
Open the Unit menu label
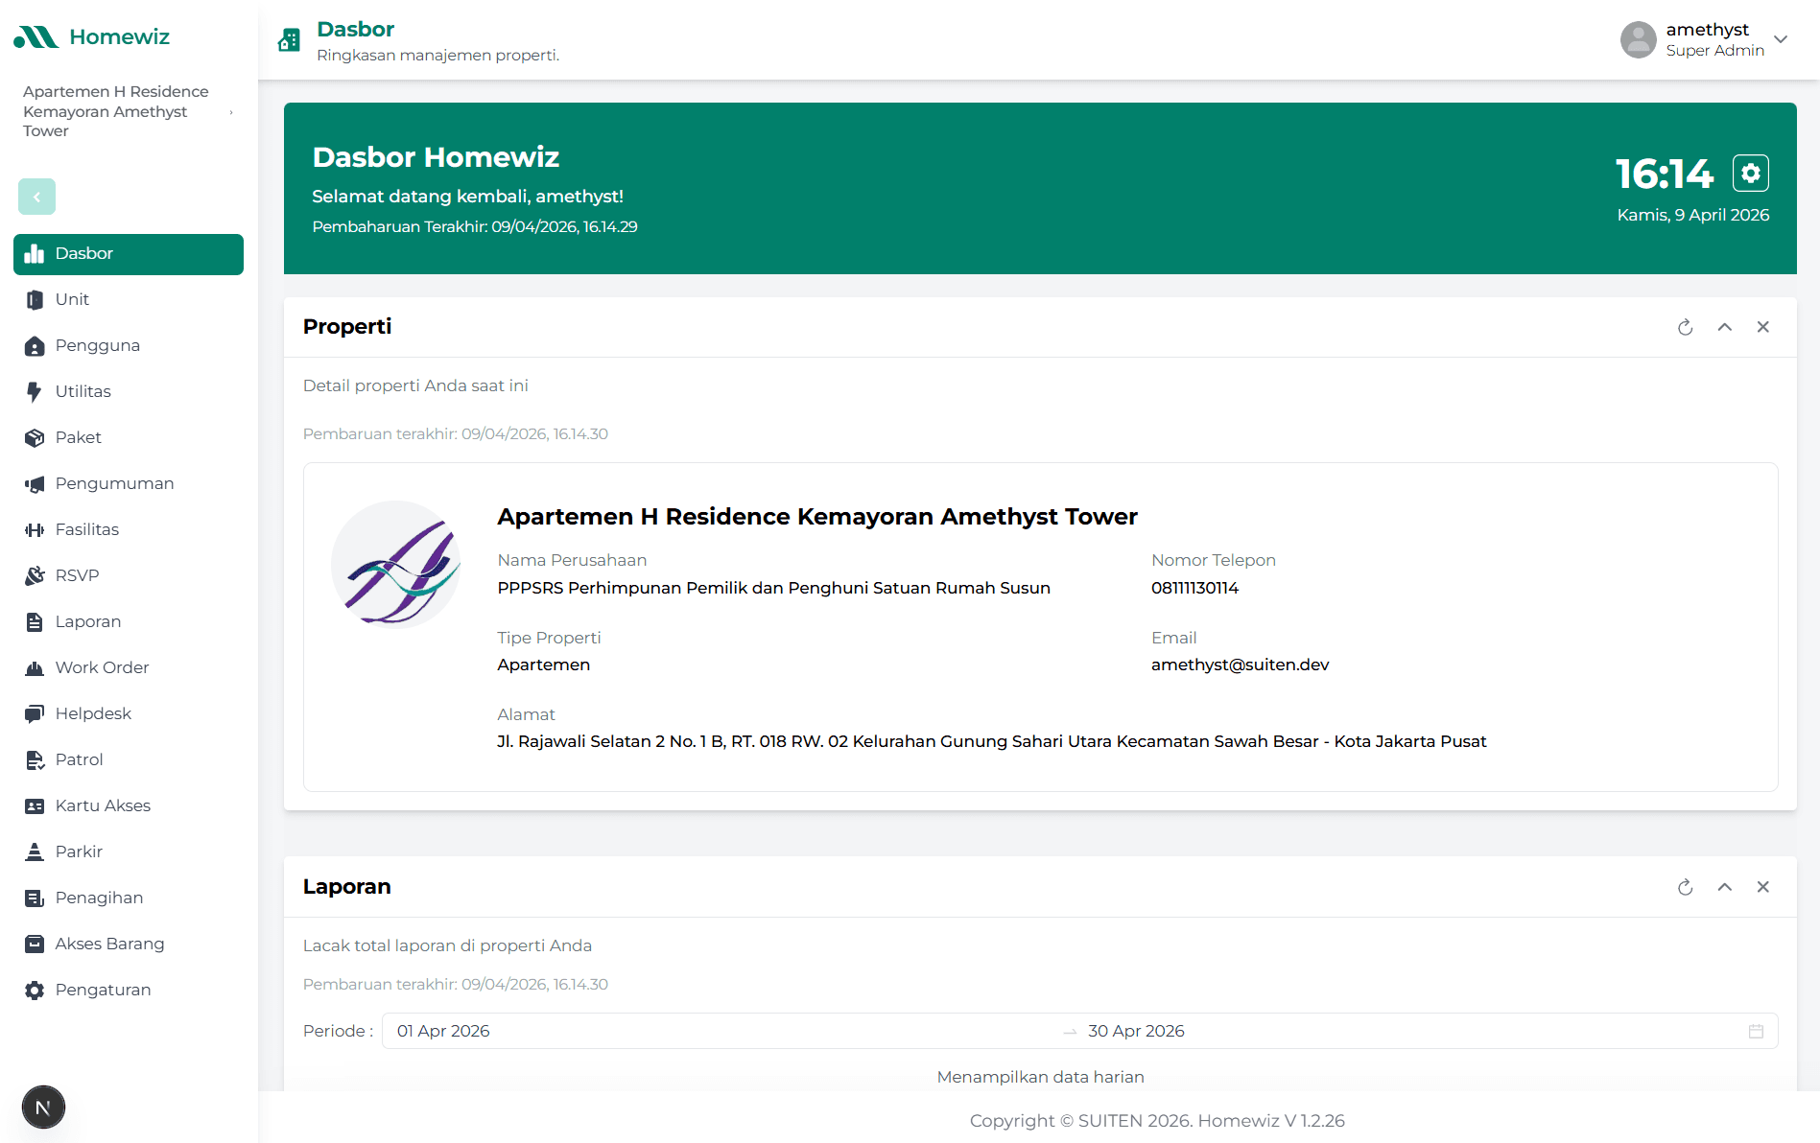tap(72, 299)
